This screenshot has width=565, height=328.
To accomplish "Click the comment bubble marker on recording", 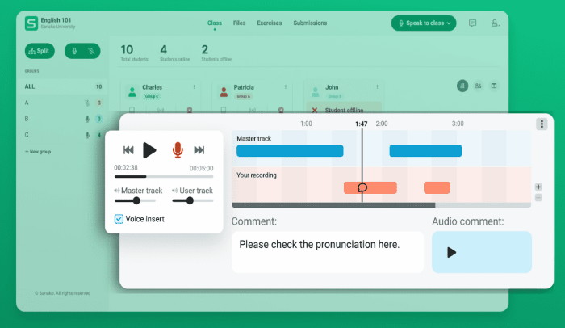I will [362, 187].
